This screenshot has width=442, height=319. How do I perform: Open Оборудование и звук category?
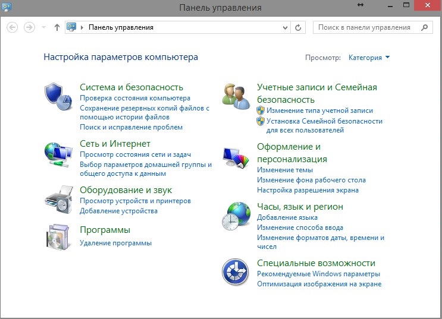(126, 190)
